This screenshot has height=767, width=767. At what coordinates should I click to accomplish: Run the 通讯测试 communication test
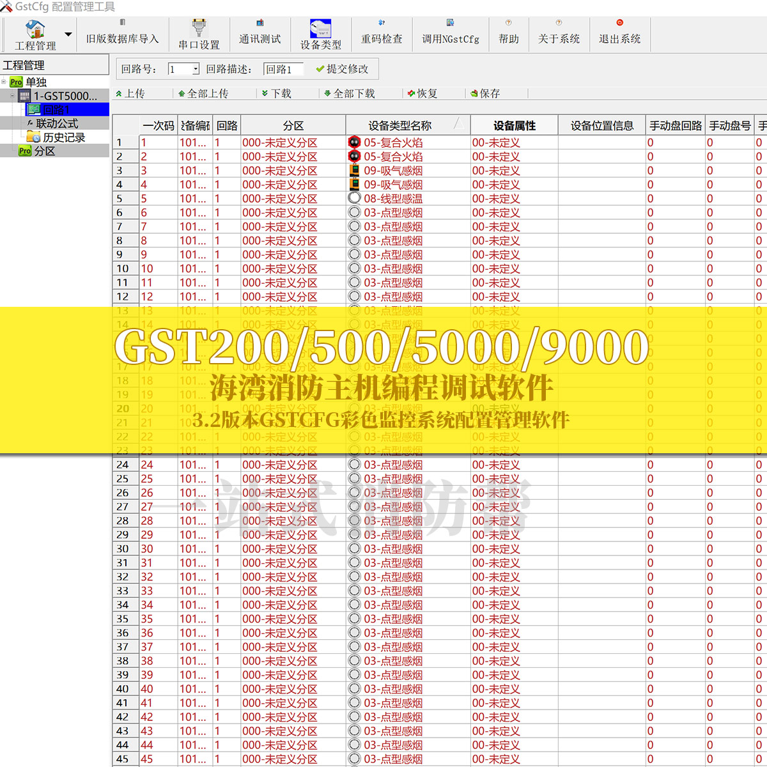point(260,33)
